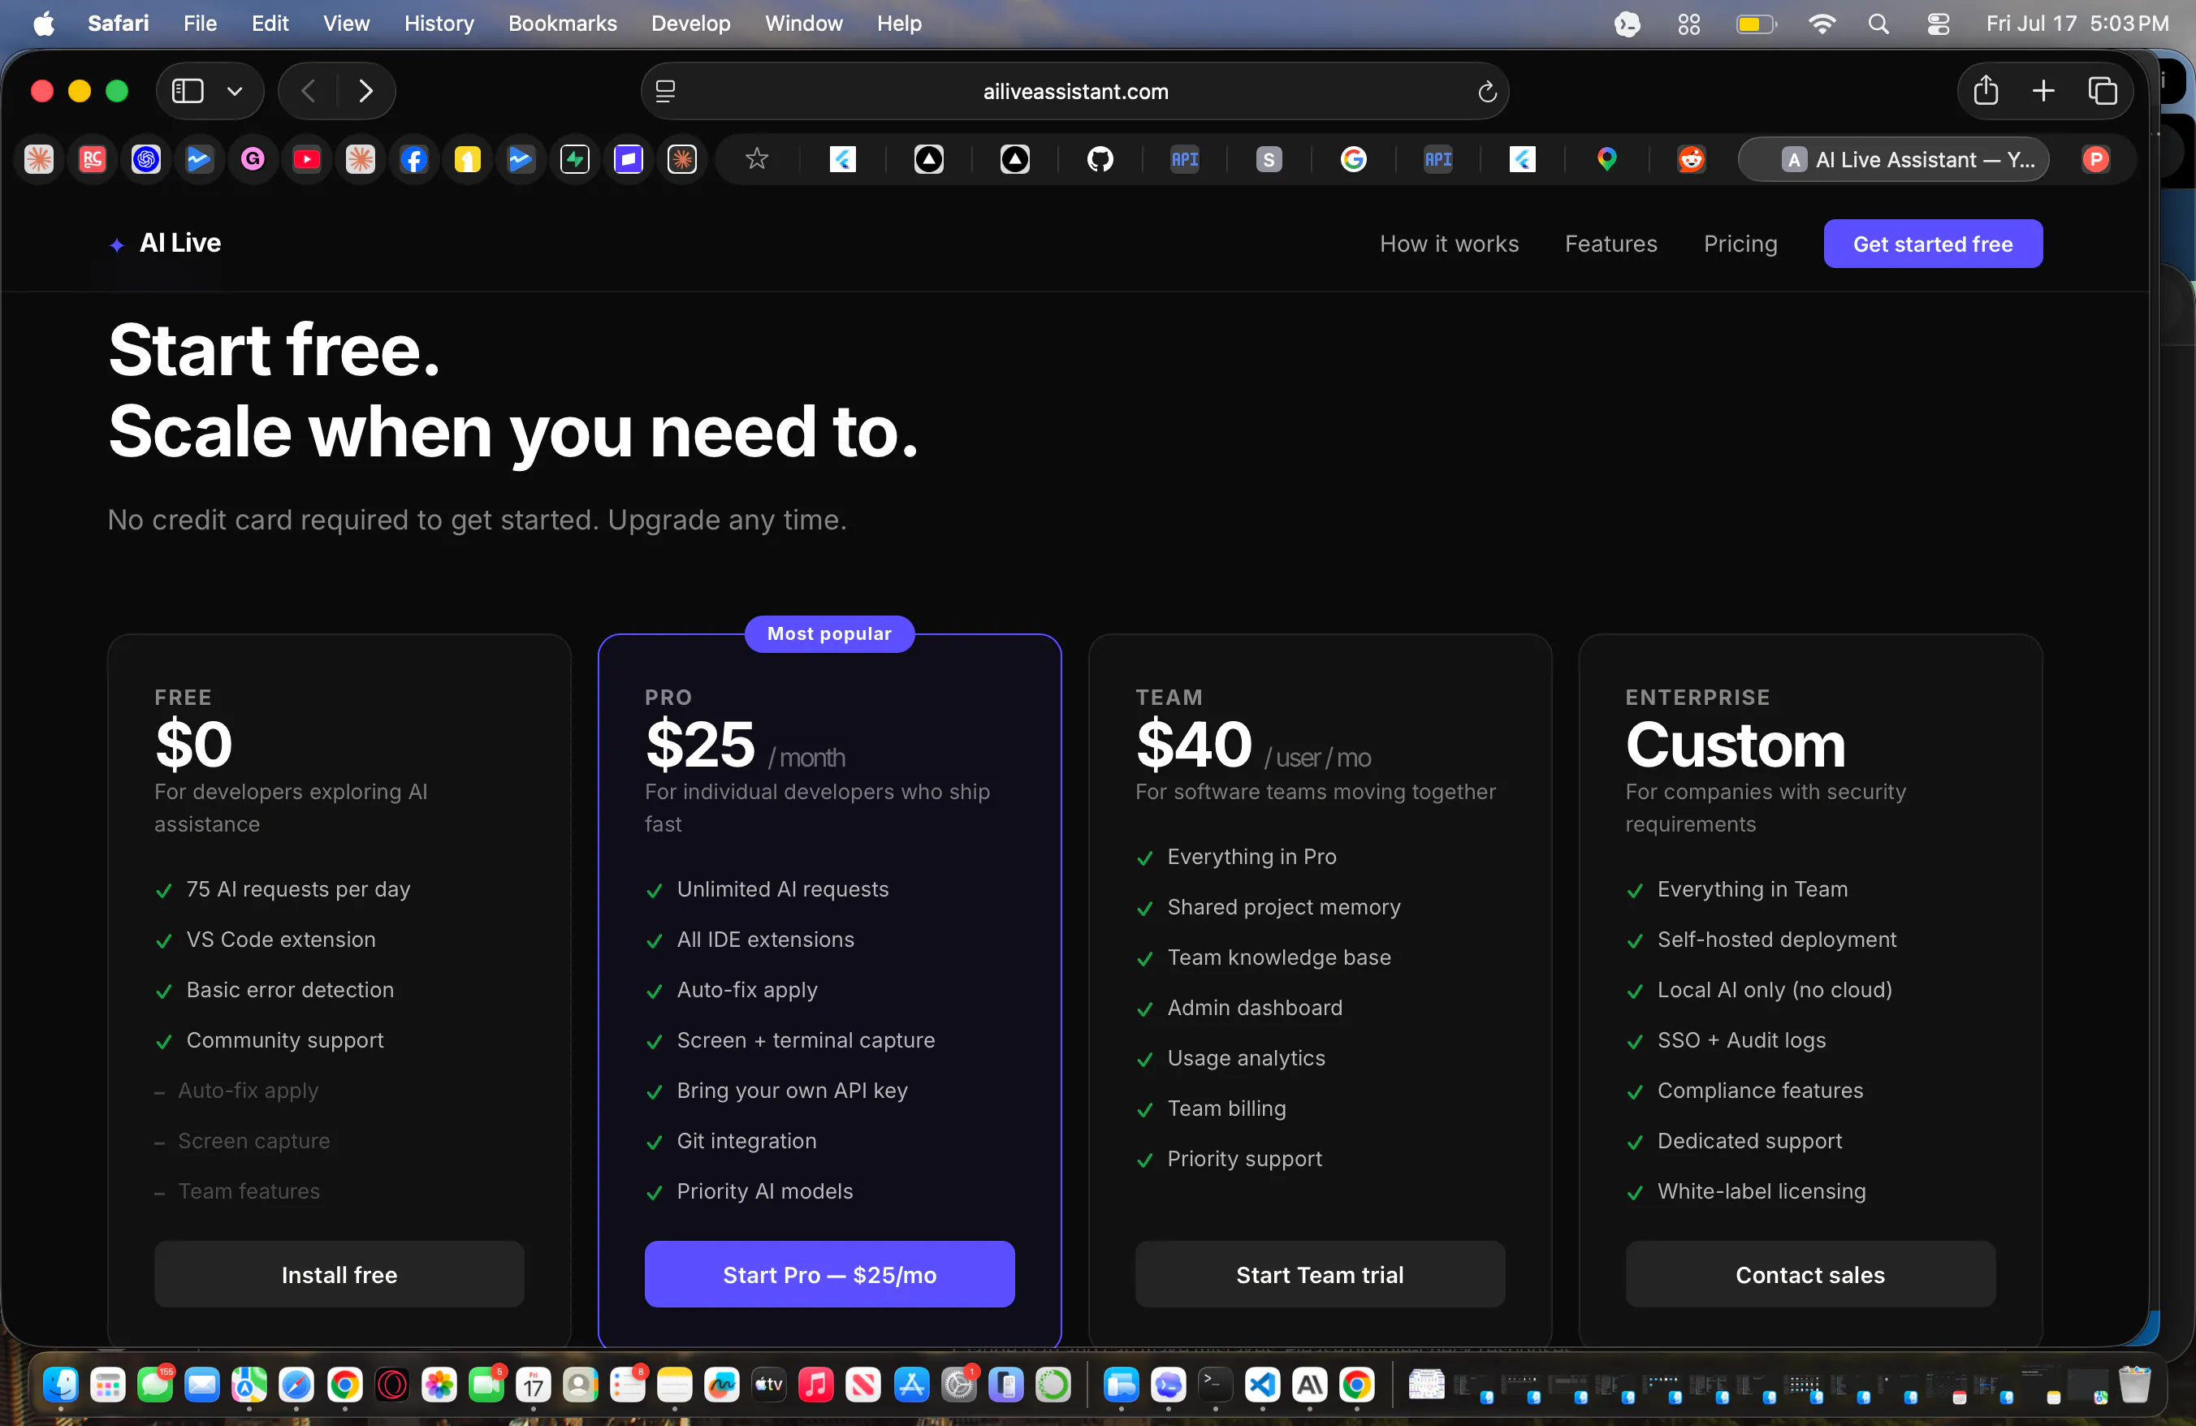2196x1426 pixels.
Task: Open Messages from the Dock
Action: point(155,1384)
